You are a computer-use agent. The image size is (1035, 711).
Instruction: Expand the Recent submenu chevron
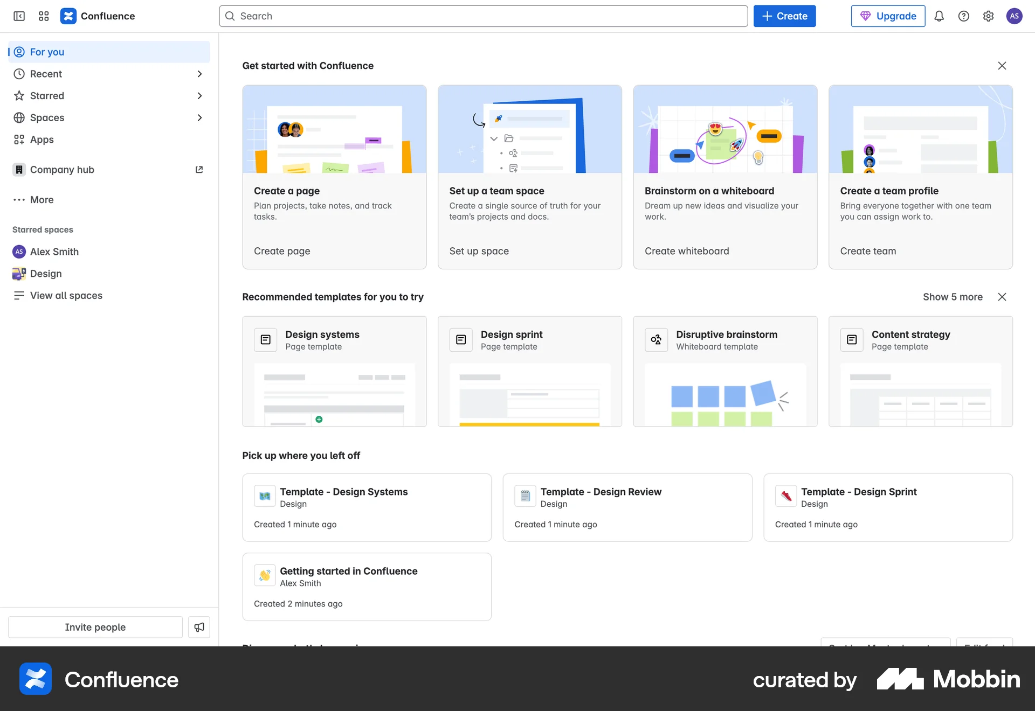[199, 74]
